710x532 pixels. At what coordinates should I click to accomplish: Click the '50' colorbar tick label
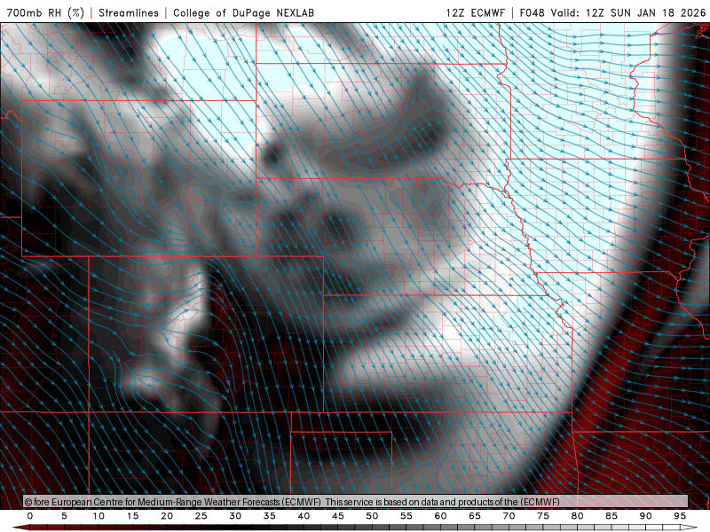click(372, 516)
